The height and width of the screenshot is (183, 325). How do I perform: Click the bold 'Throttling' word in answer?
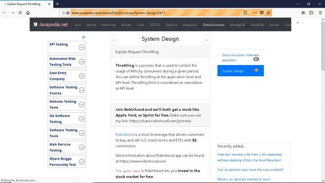tap(124, 66)
